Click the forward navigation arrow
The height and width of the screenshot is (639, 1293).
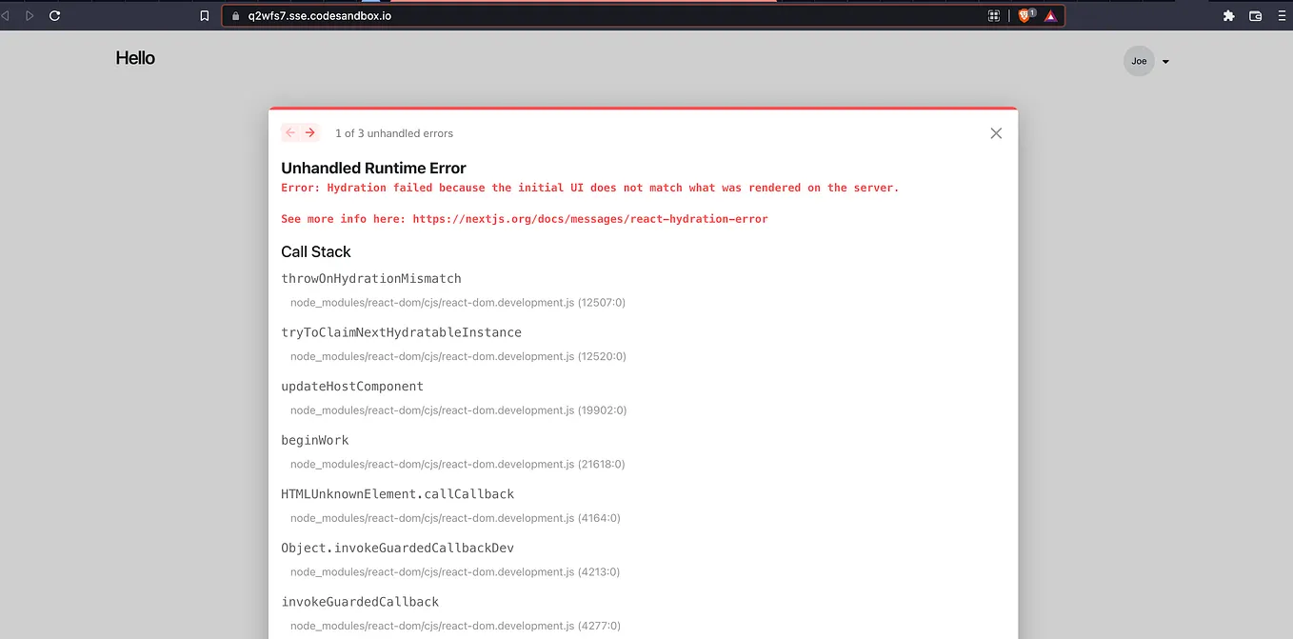tap(30, 14)
